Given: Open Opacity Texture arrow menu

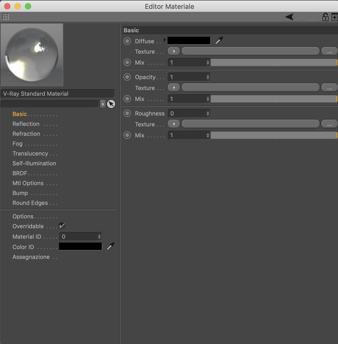Looking at the screenshot, I should pyautogui.click(x=174, y=88).
